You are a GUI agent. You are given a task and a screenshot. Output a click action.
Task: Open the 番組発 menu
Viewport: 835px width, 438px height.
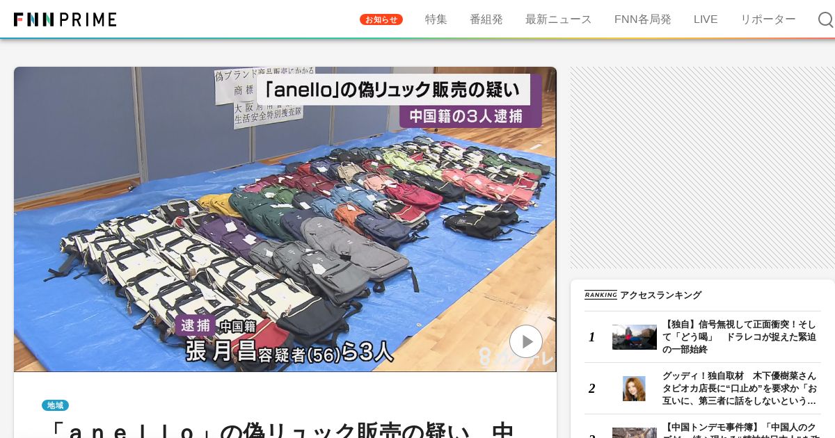click(486, 19)
